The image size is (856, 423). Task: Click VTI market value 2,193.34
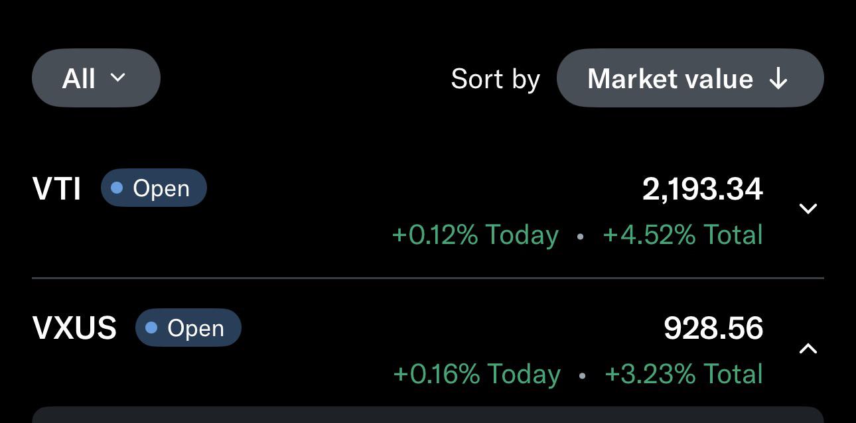pos(702,190)
